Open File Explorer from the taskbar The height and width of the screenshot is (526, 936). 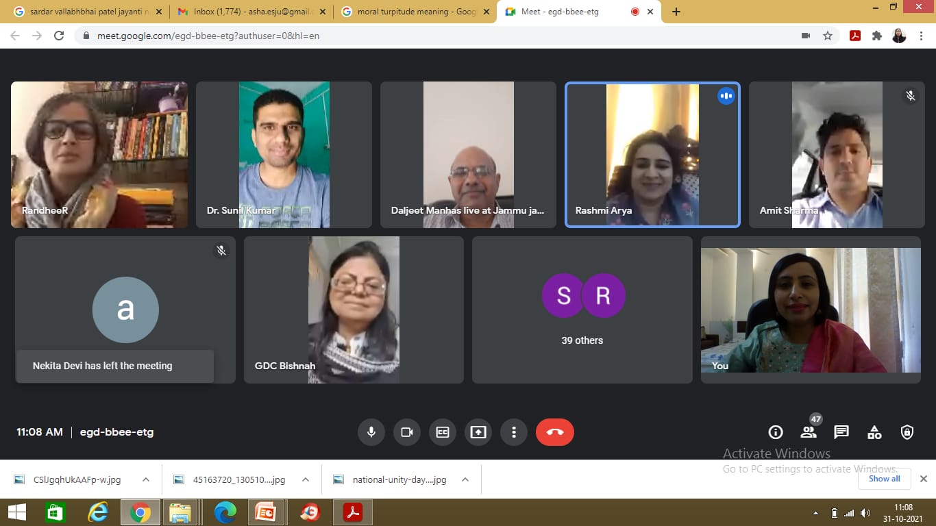(x=181, y=512)
